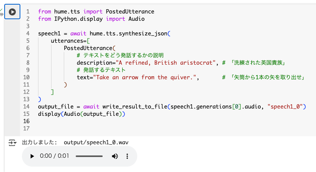
Task: Click the output text 'output/speech1_0.wav'
Action: pos(96,142)
